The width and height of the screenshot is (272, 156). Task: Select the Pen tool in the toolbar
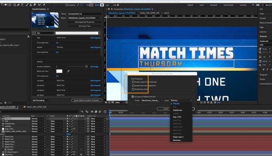tap(18, 5)
